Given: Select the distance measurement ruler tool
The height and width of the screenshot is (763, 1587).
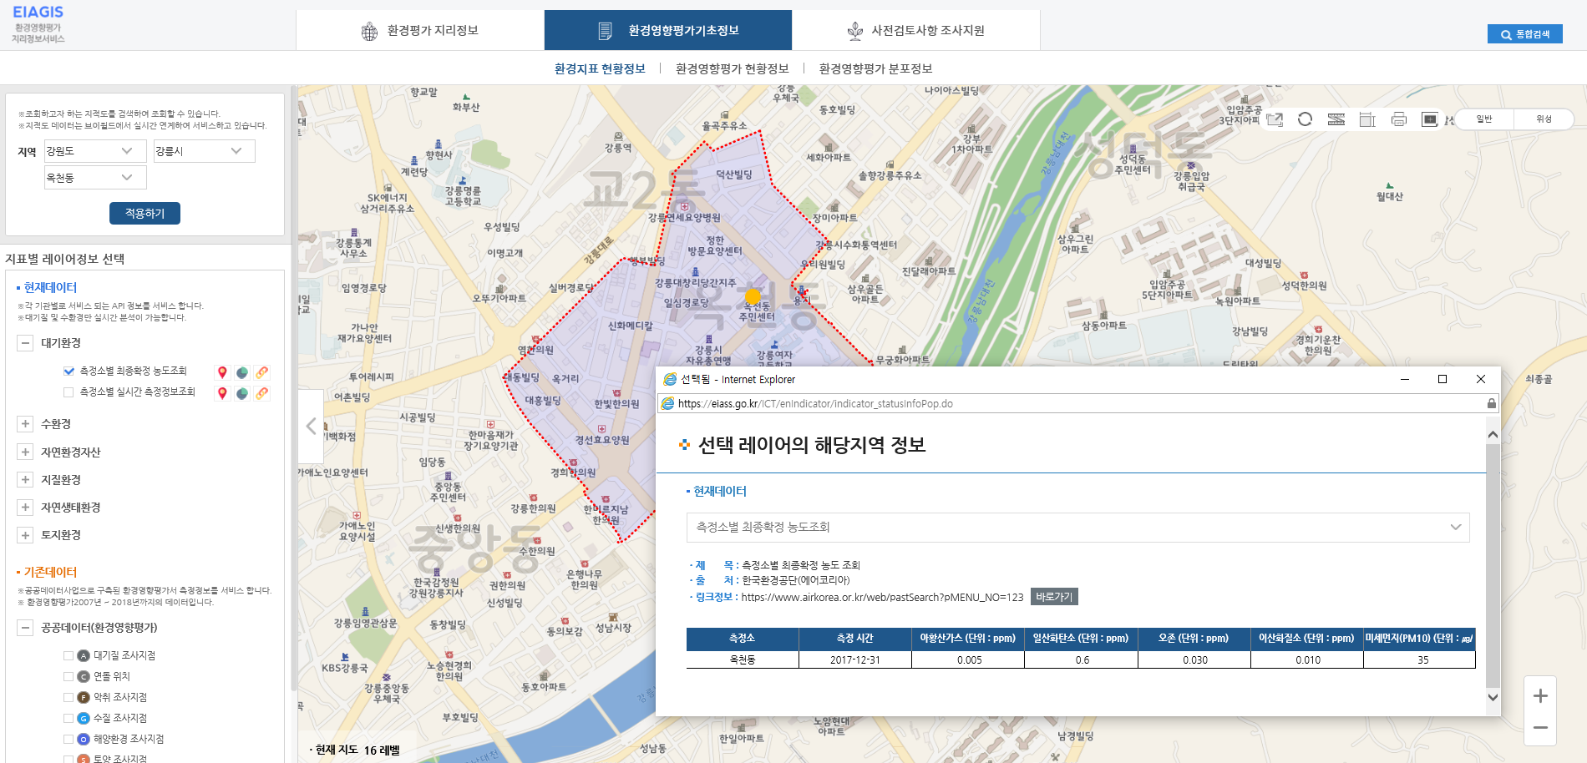Looking at the screenshot, I should (1336, 119).
